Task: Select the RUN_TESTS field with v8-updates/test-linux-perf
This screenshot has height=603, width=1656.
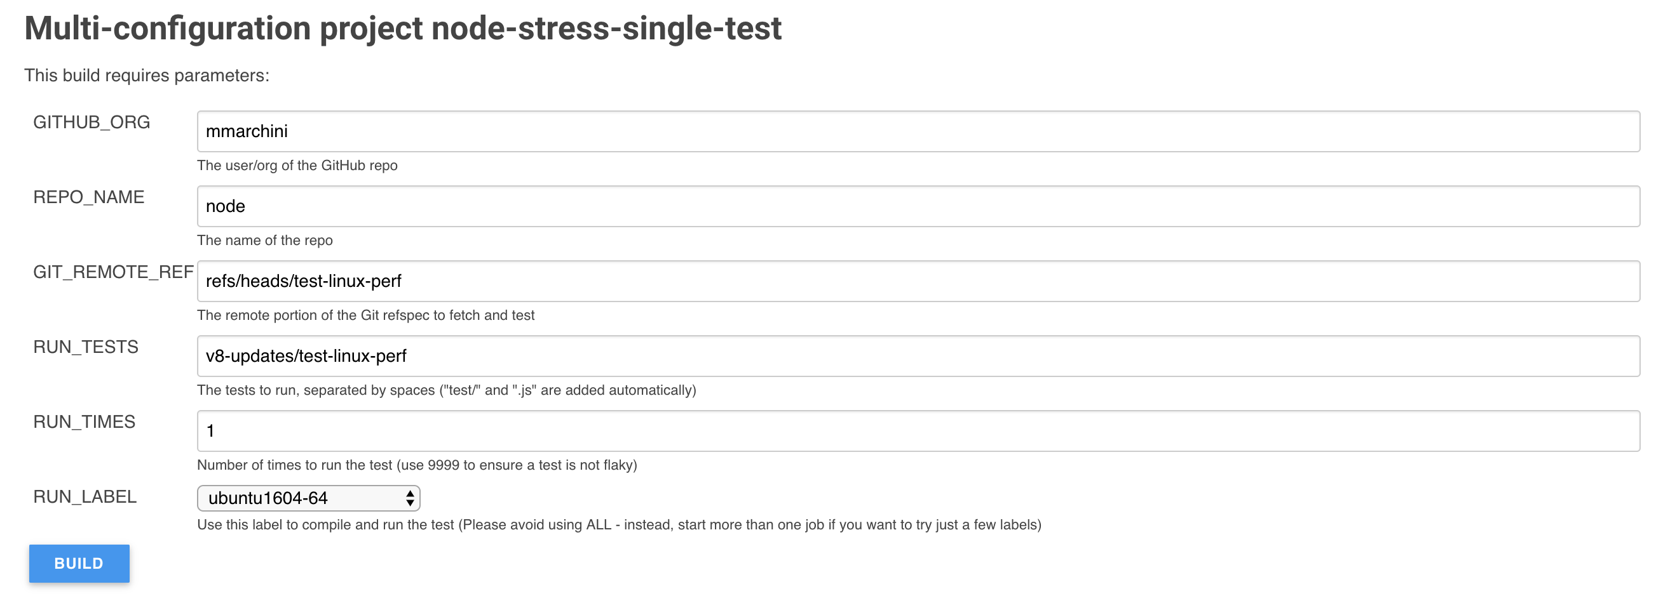Action: 918,355
